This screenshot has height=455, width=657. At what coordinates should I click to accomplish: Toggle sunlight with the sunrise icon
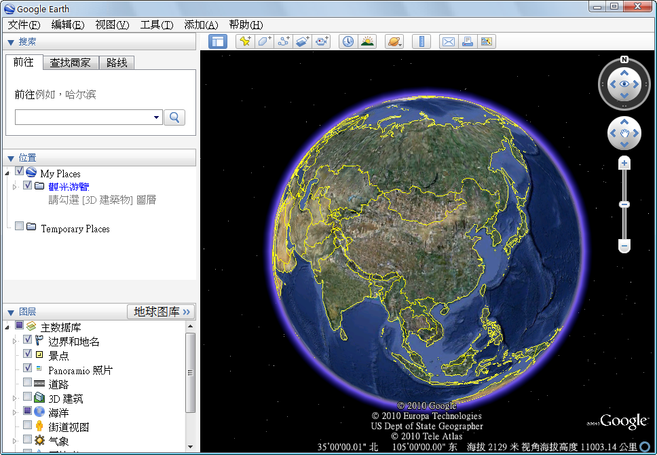point(367,41)
